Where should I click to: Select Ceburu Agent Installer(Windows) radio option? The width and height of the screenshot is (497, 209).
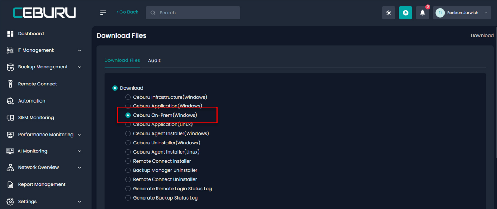(128, 133)
